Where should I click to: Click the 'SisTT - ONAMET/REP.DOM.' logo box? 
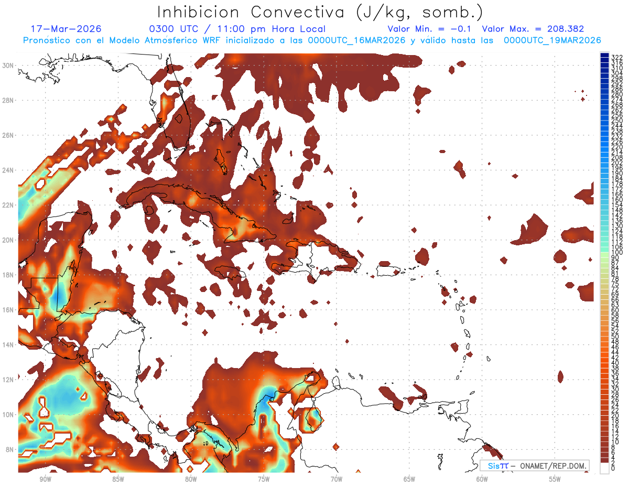[534, 466]
